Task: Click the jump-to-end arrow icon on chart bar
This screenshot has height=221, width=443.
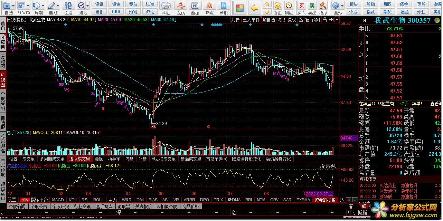Action: pos(331,20)
